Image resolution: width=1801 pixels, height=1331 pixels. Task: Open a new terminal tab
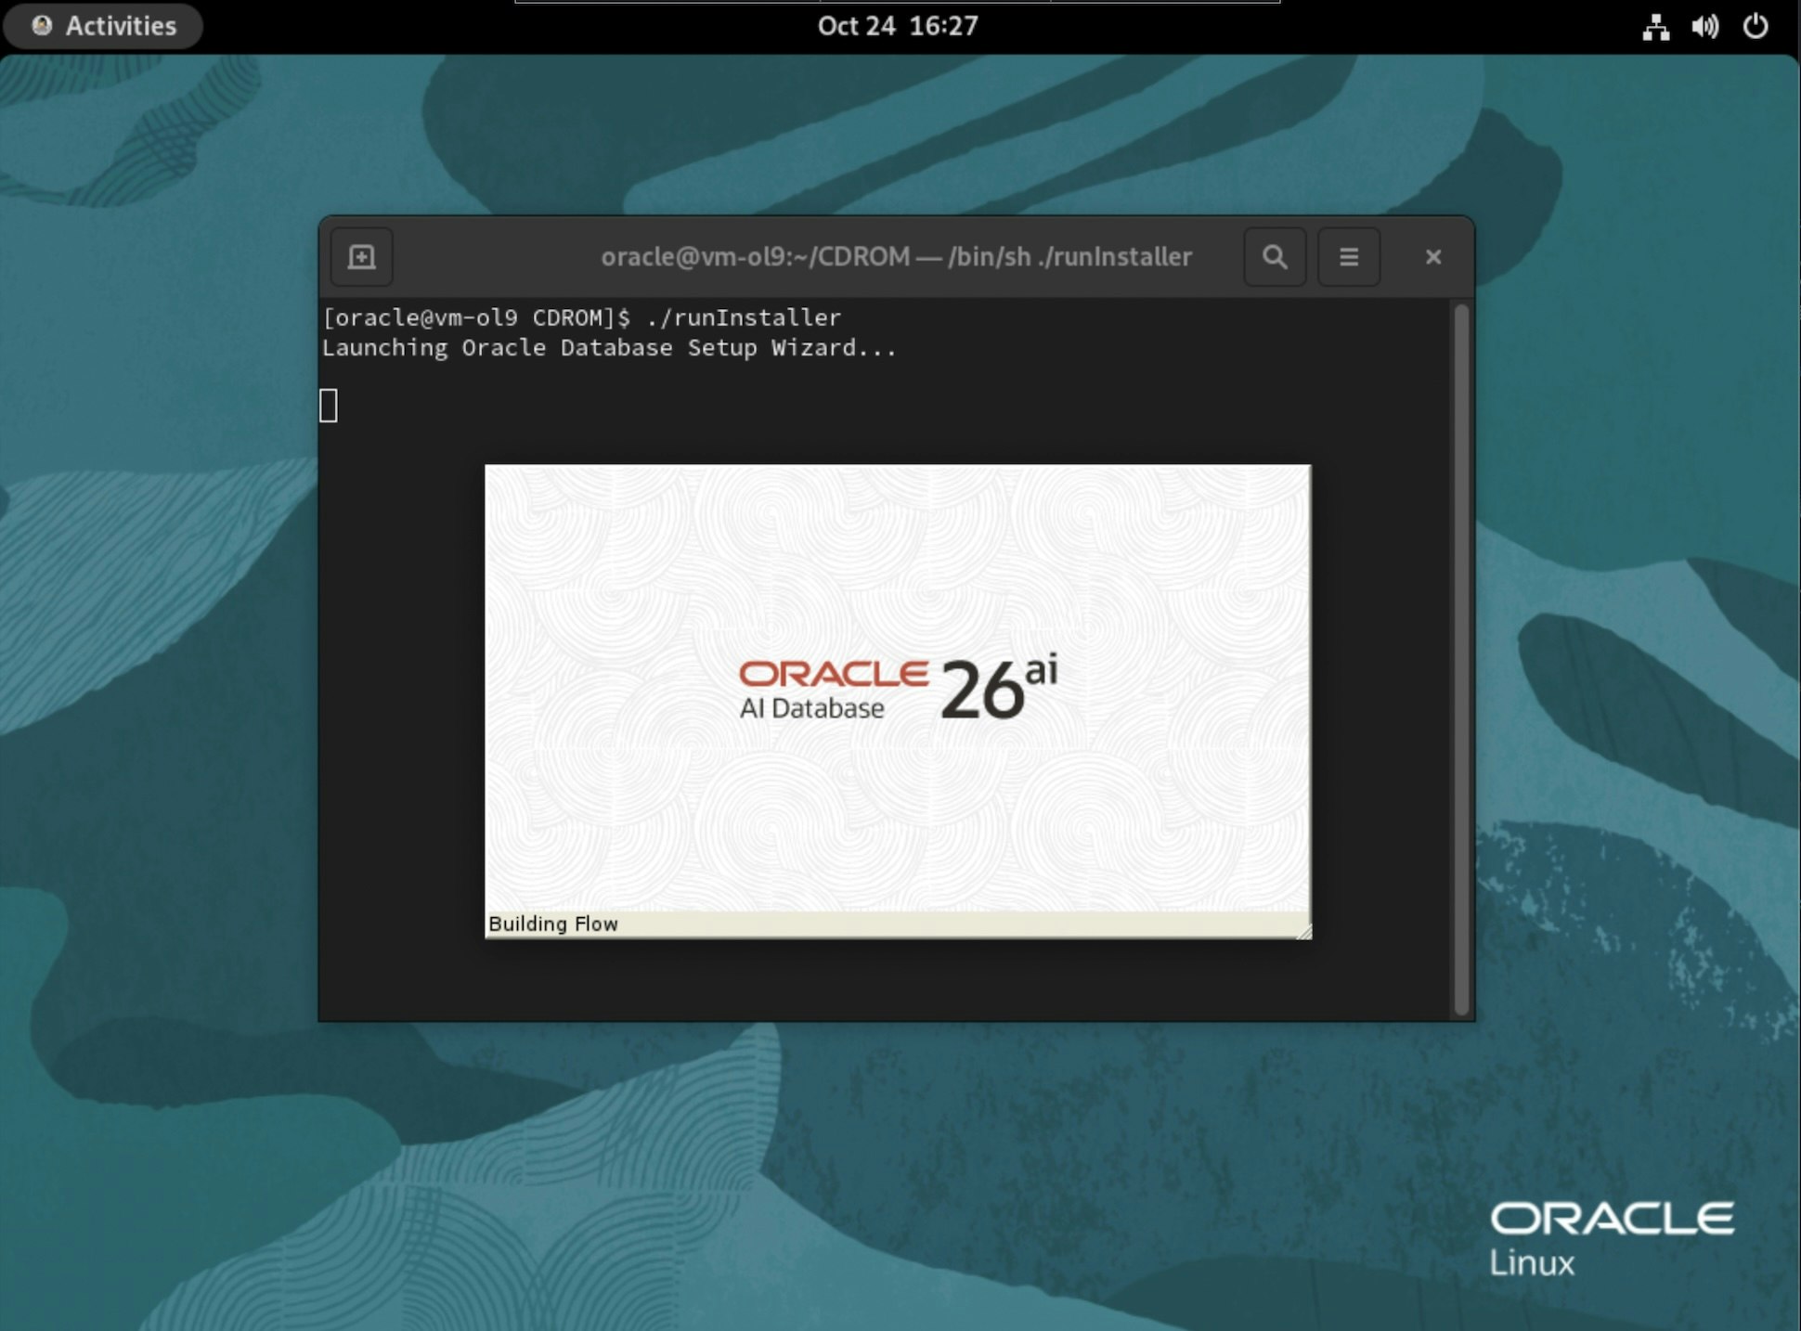coord(361,257)
